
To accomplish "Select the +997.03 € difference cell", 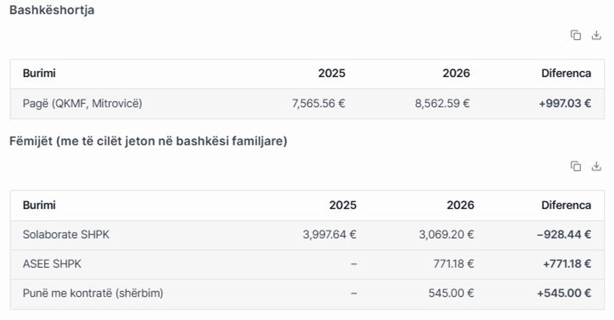I will click(565, 104).
